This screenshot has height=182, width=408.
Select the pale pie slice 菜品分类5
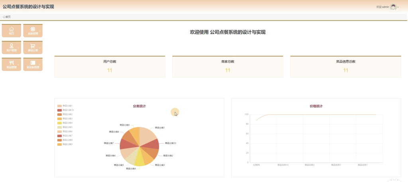click(x=133, y=158)
